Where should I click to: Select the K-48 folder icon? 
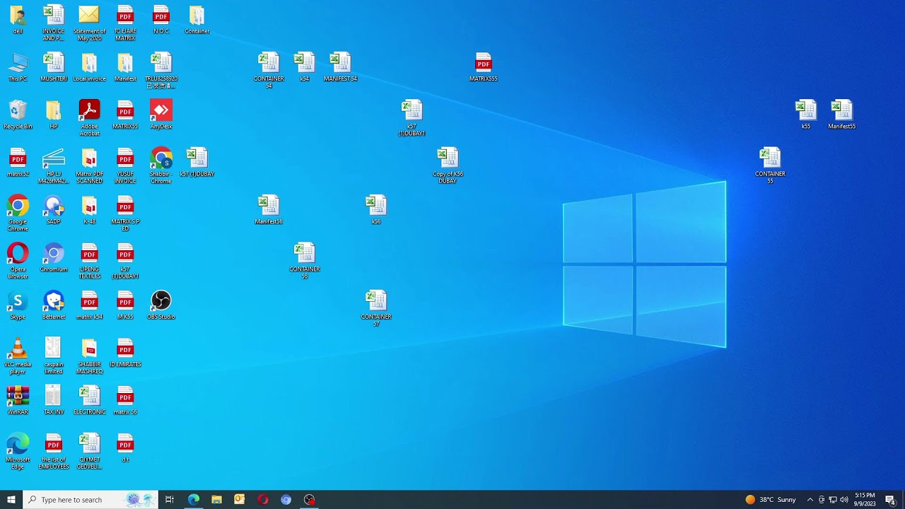[x=90, y=210]
